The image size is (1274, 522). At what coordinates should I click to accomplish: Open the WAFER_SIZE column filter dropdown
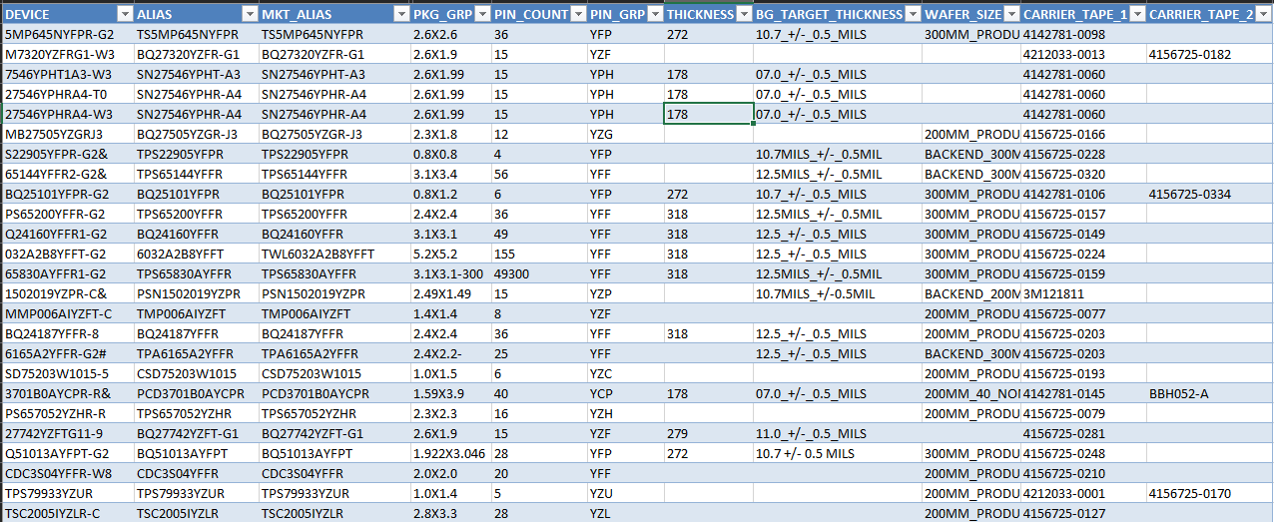1011,14
